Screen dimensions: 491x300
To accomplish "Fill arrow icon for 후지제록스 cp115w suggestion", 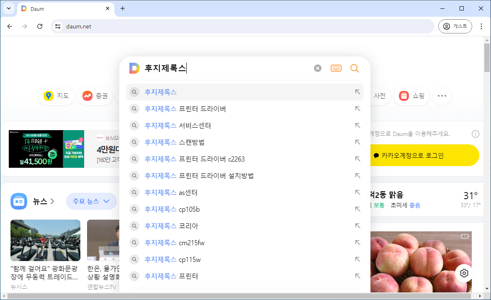I will tap(357, 259).
